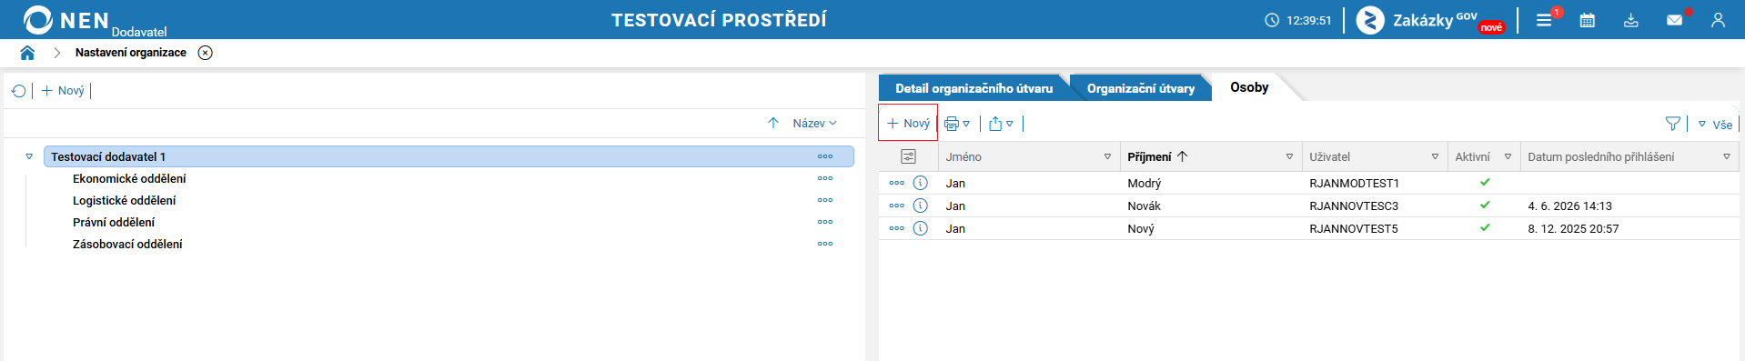Open Jméno column filter dropdown

point(1107,156)
